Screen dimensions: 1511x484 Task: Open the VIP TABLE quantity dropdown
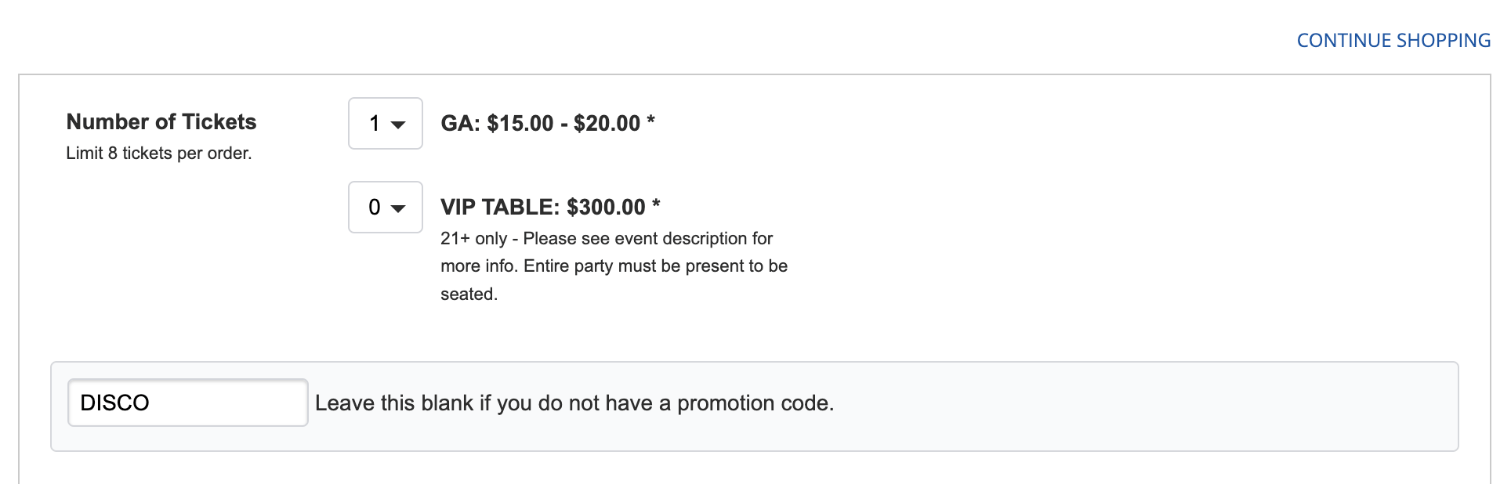(385, 208)
